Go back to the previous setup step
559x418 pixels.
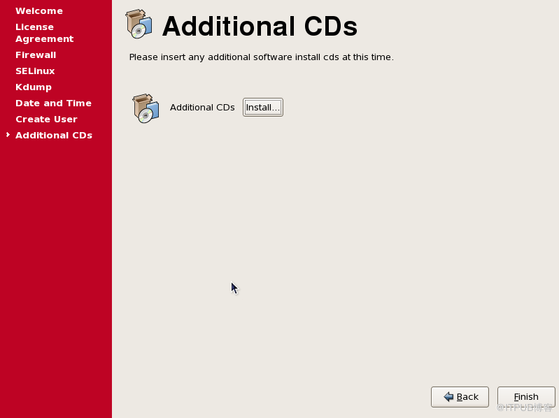pyautogui.click(x=460, y=396)
